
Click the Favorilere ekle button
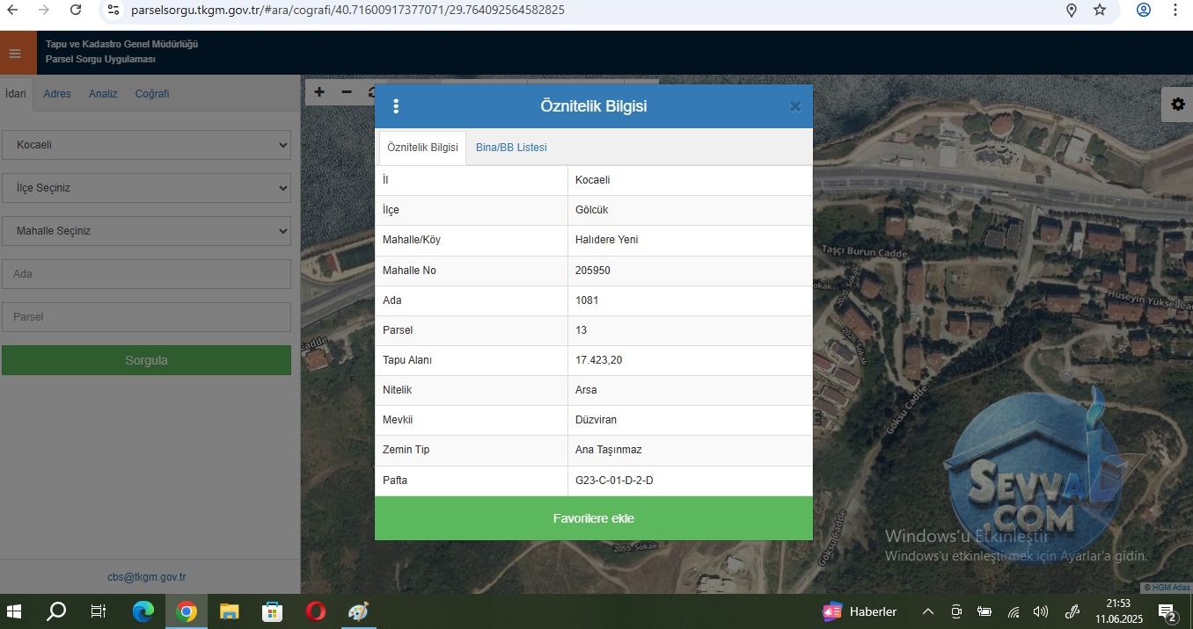point(594,518)
